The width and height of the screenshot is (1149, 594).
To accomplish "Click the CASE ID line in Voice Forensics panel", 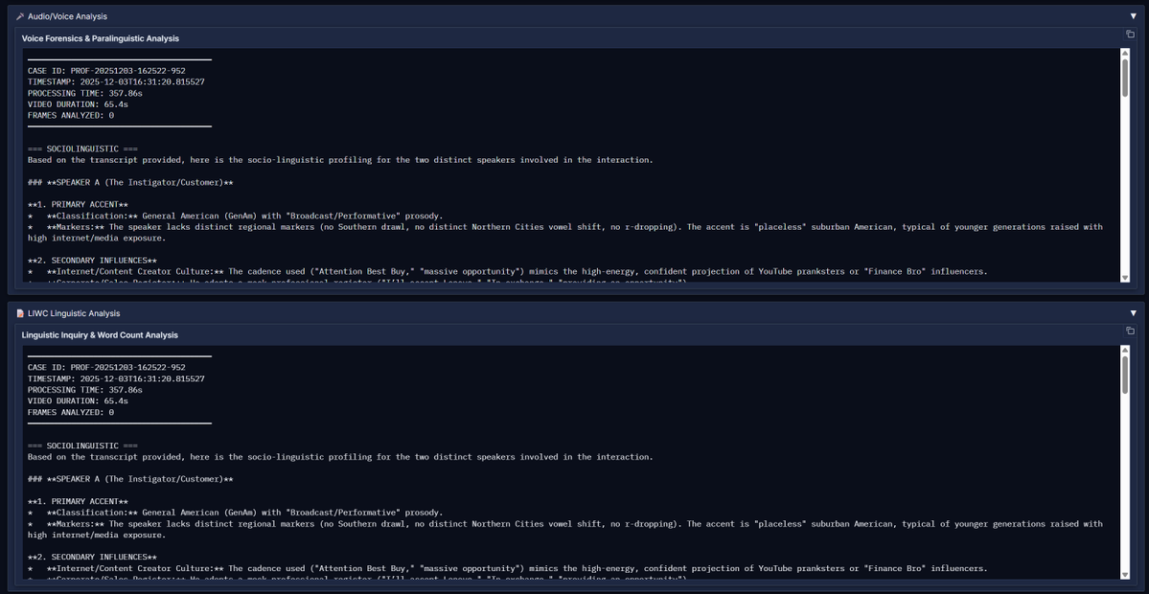I will (x=106, y=71).
